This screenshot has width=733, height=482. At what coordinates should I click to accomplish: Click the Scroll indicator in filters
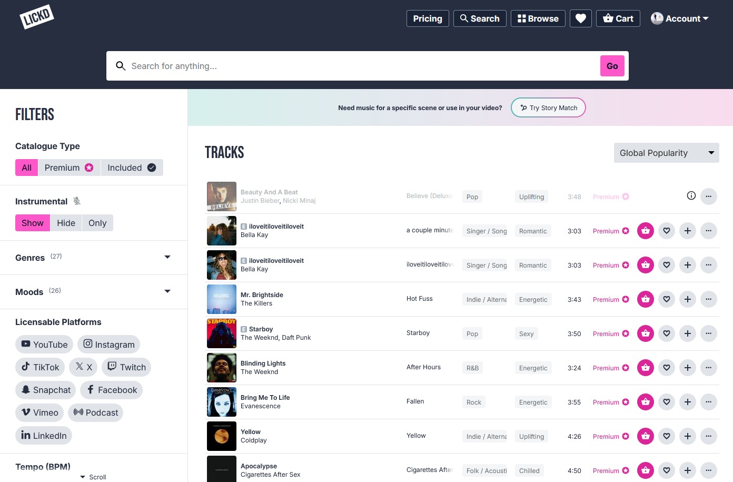click(x=93, y=477)
